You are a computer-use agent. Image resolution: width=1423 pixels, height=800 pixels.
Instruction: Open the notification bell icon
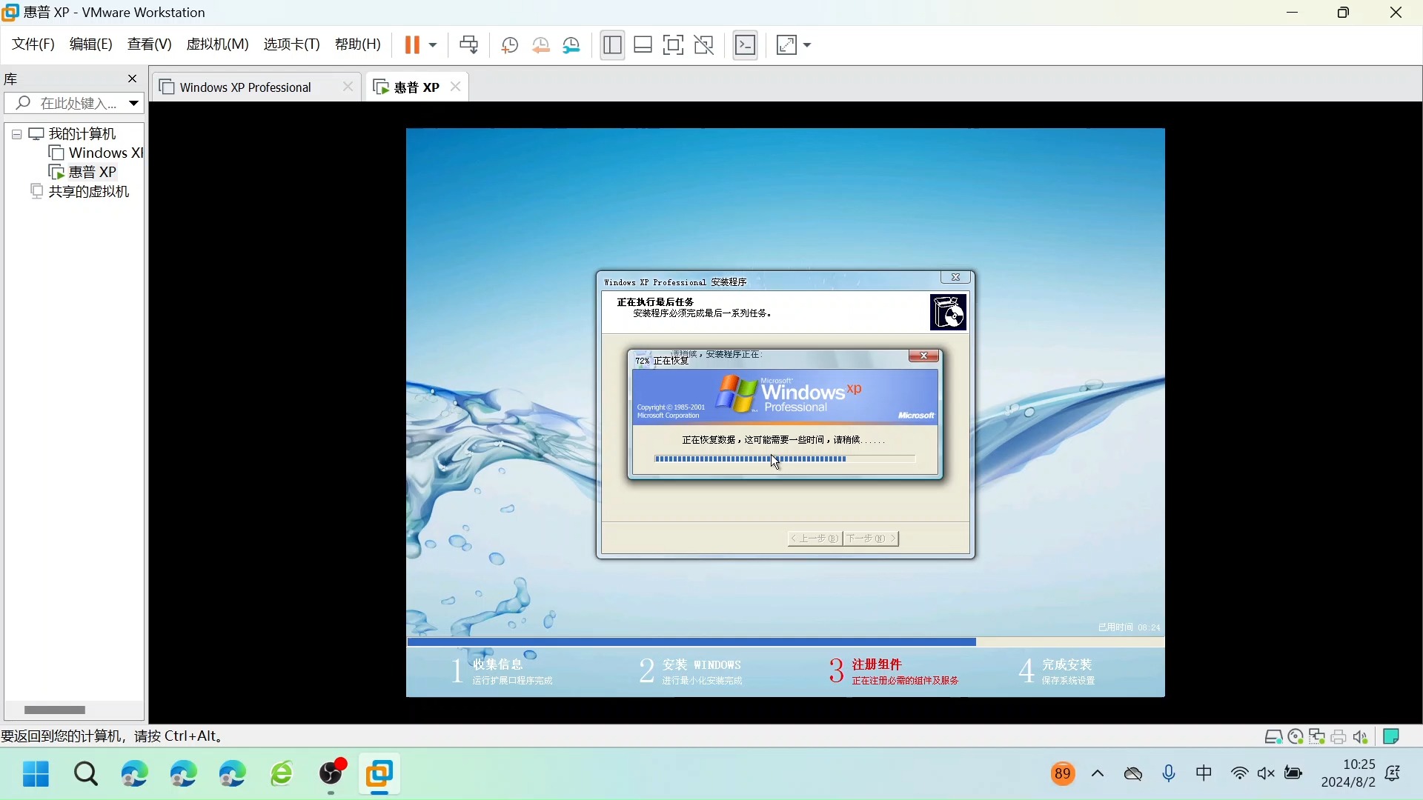pyautogui.click(x=1393, y=774)
